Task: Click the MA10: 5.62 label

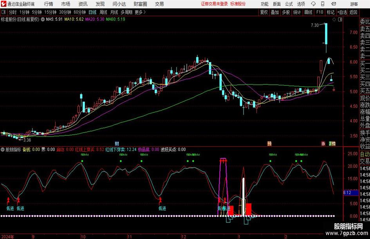Action: click(x=74, y=19)
